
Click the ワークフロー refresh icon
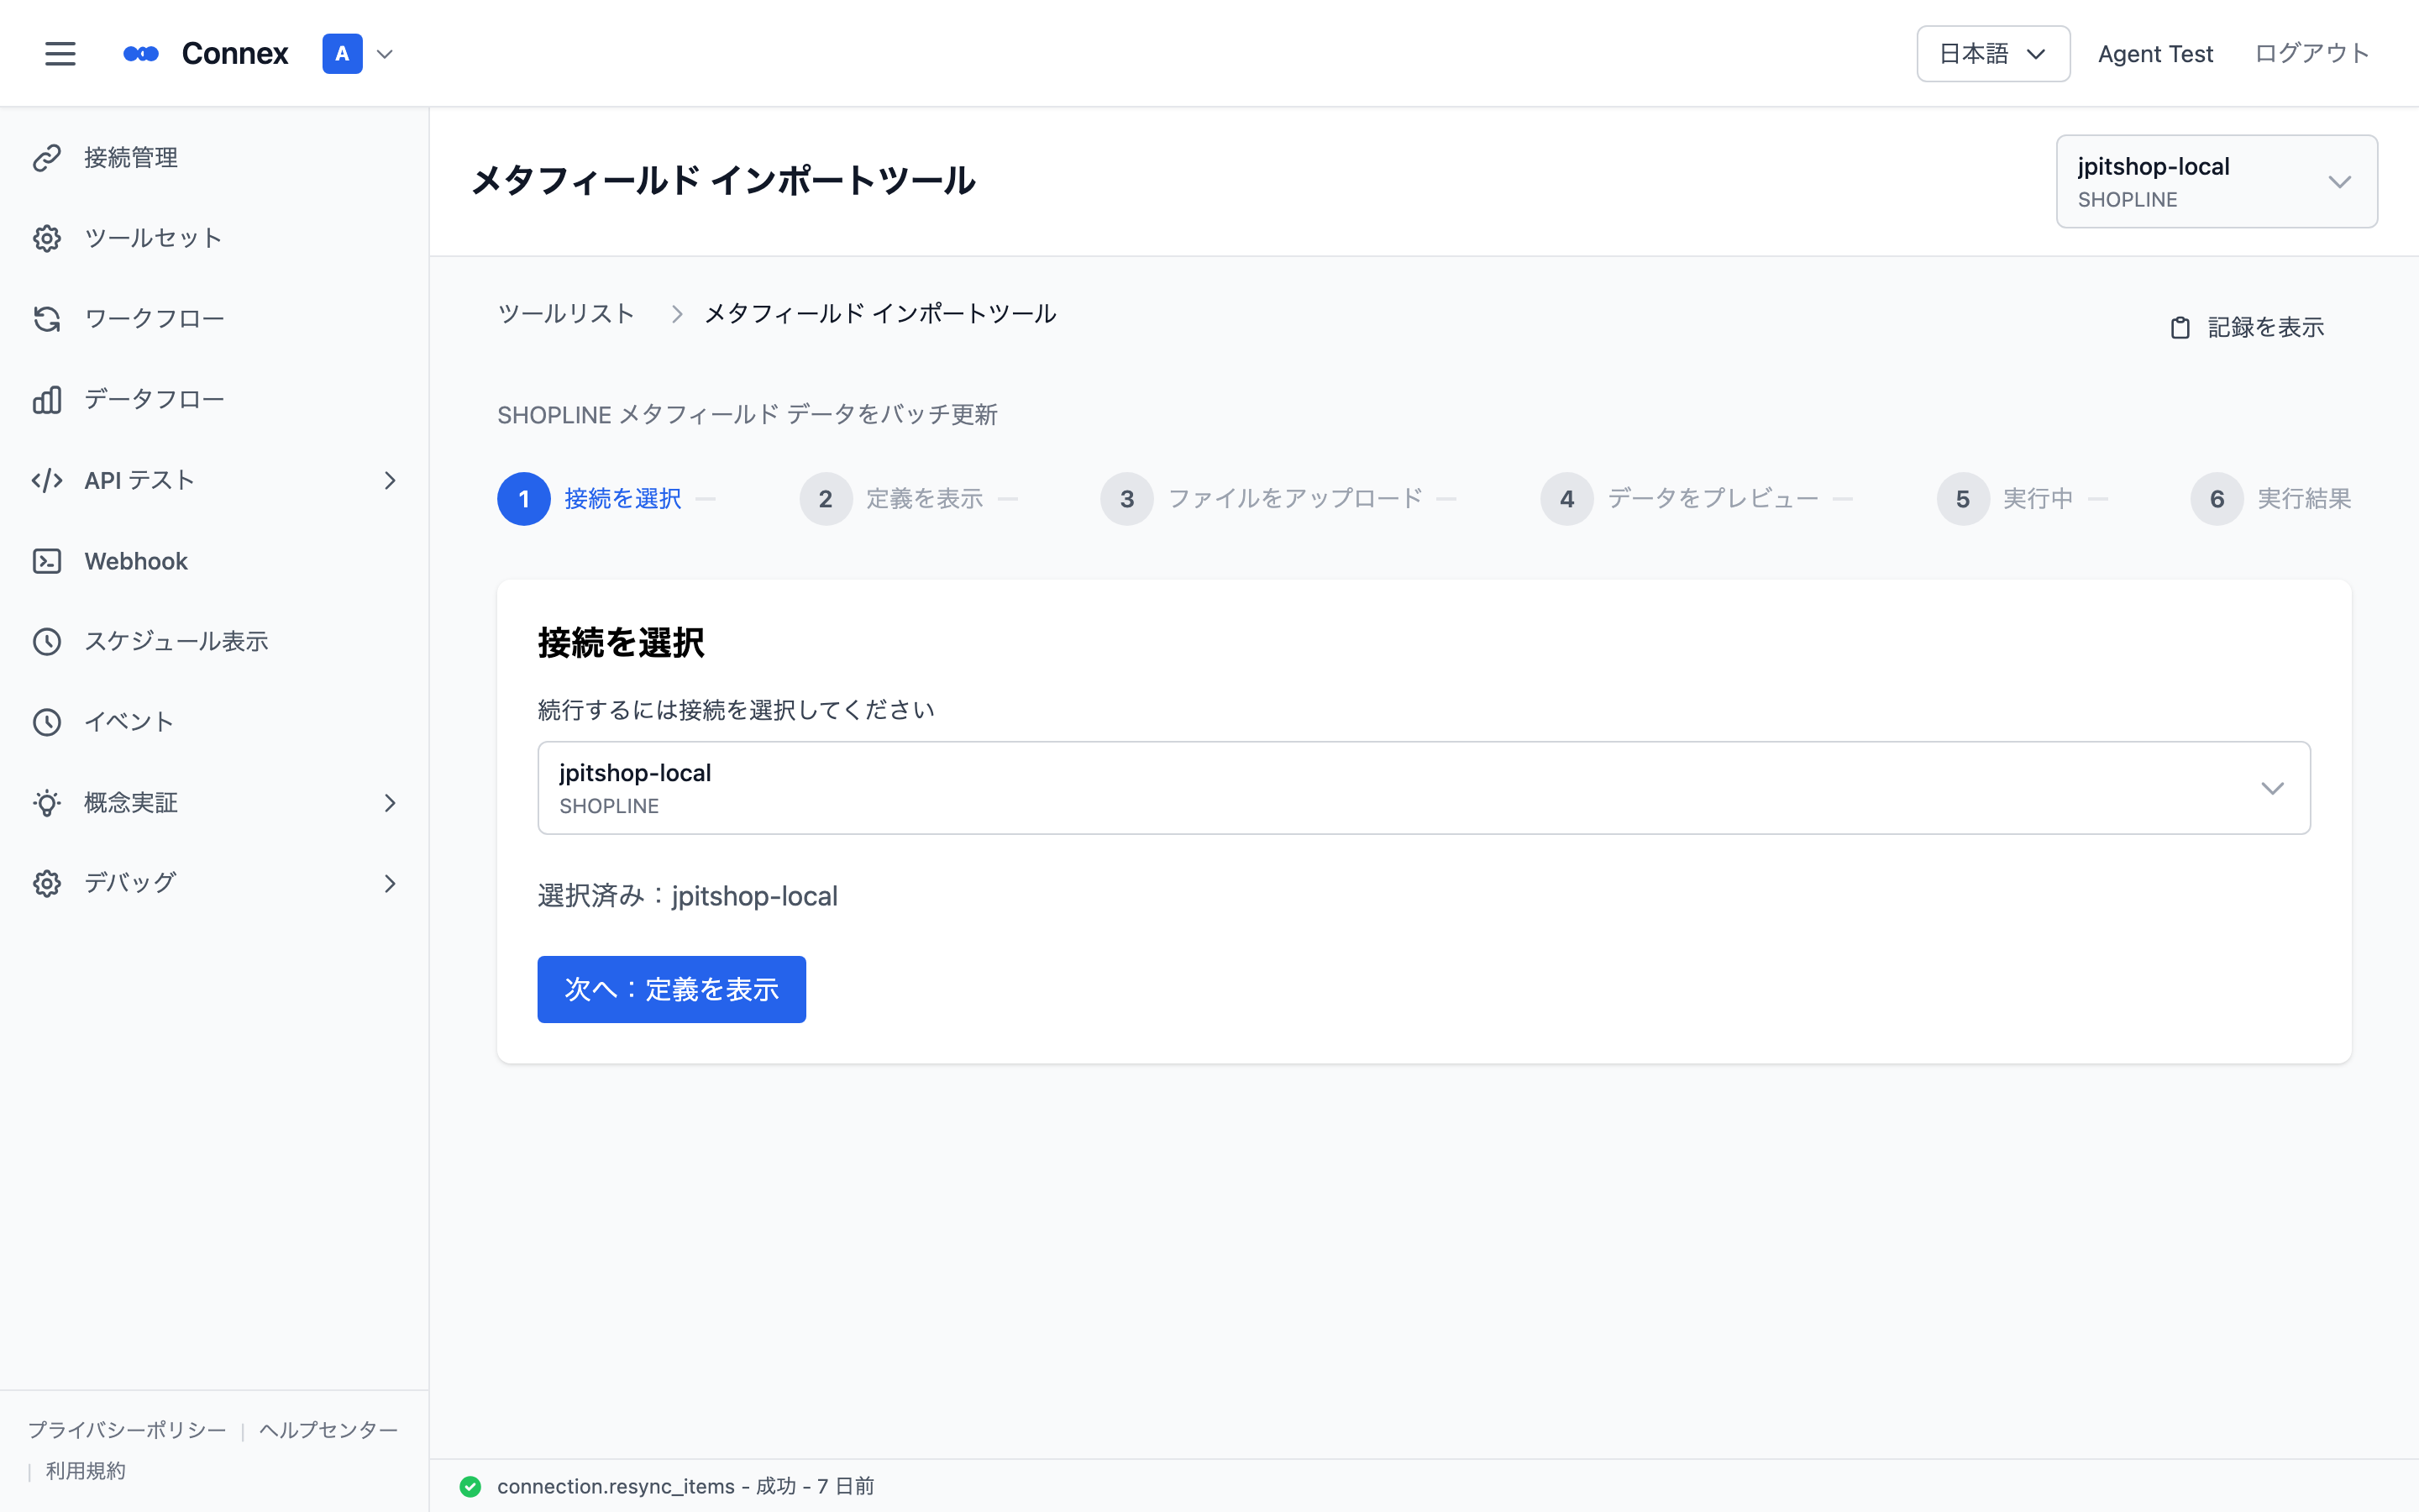[47, 319]
